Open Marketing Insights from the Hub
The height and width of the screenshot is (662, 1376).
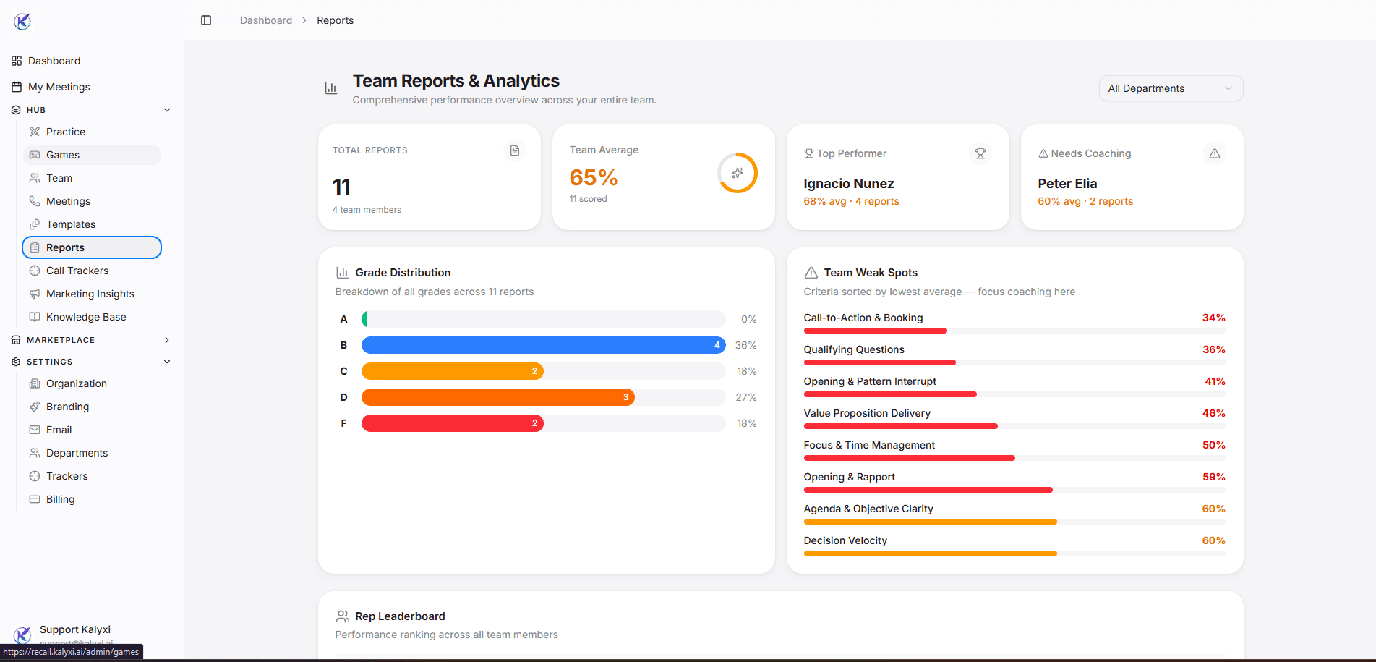90,294
